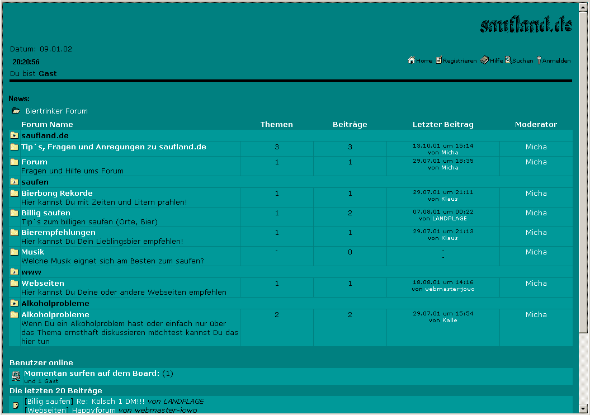590x415 pixels.
Task: Open the www category heading
Action: 31,272
